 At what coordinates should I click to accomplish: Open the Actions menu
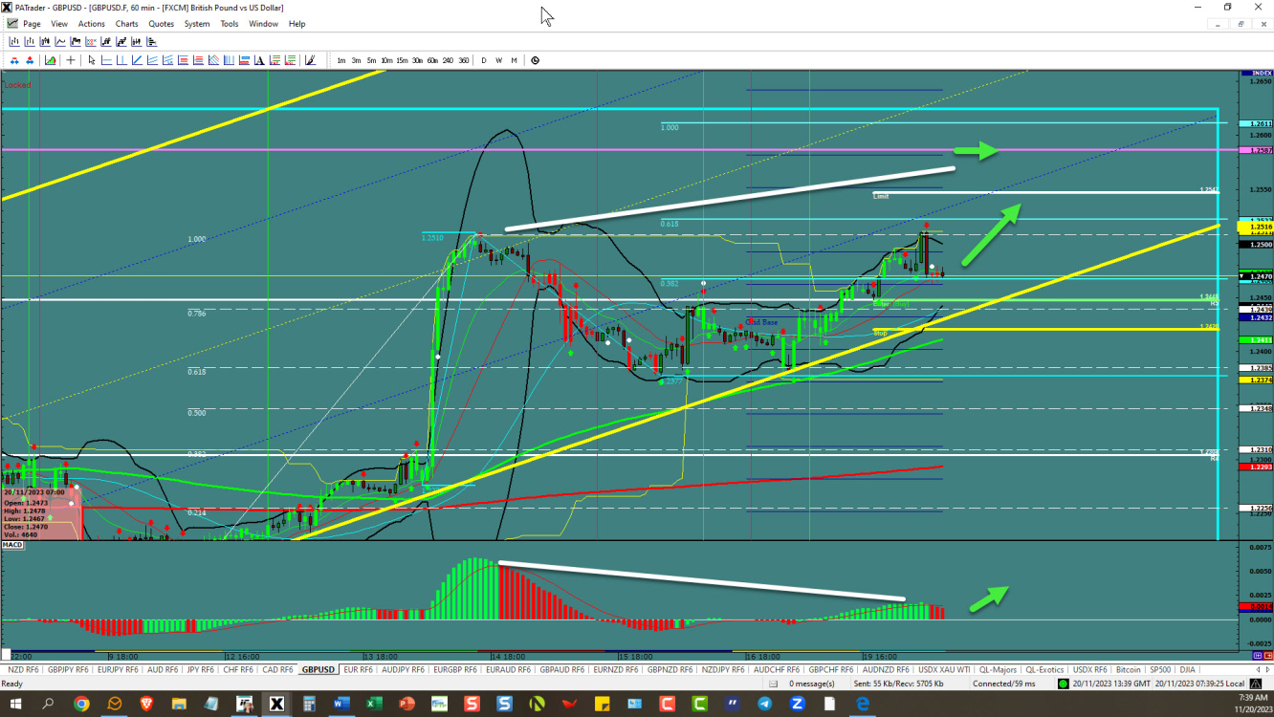click(92, 24)
